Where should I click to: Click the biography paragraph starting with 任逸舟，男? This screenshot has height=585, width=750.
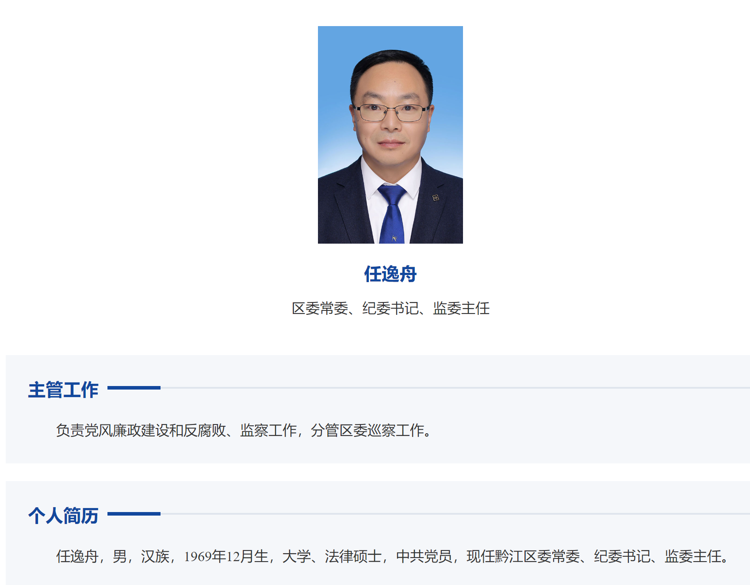393,556
